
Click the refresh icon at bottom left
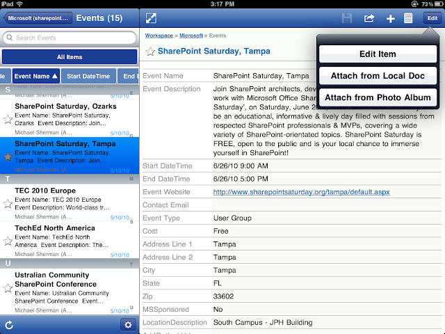point(9,325)
